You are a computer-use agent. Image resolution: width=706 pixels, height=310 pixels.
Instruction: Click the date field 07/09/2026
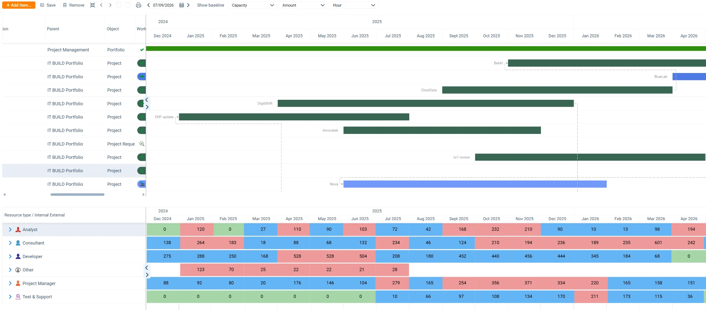point(163,5)
